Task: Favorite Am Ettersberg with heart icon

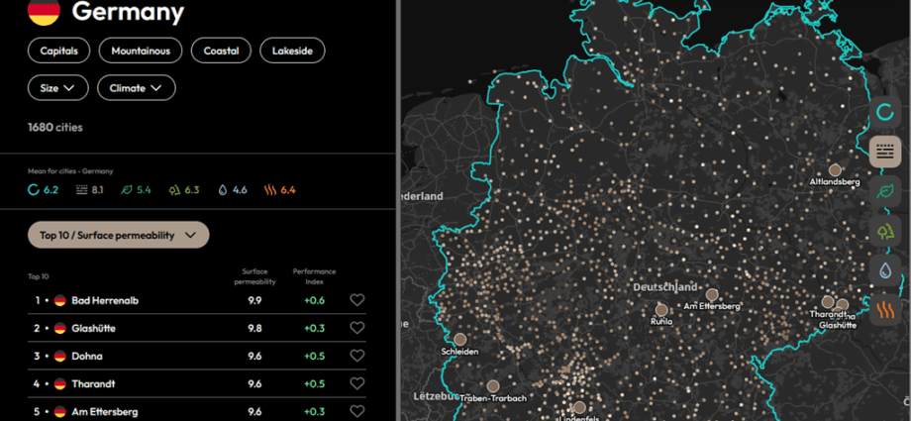Action: (356, 411)
